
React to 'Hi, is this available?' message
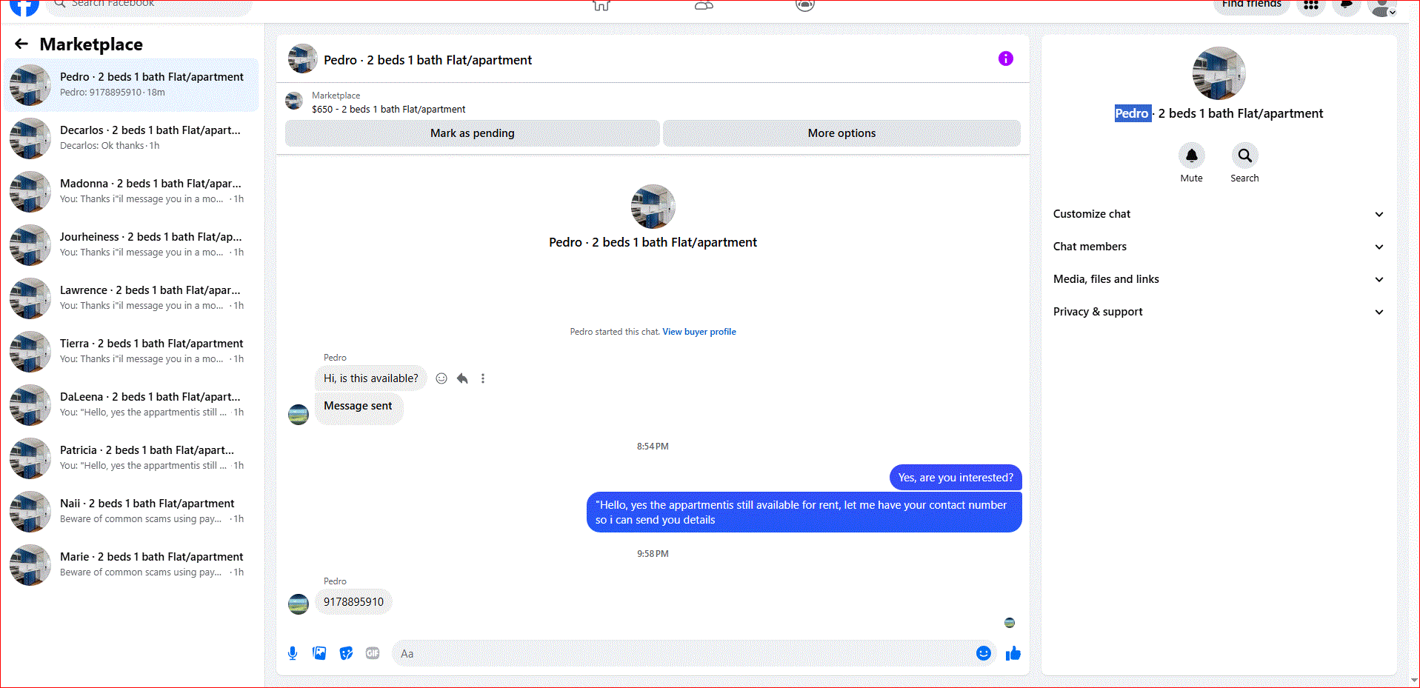point(441,378)
